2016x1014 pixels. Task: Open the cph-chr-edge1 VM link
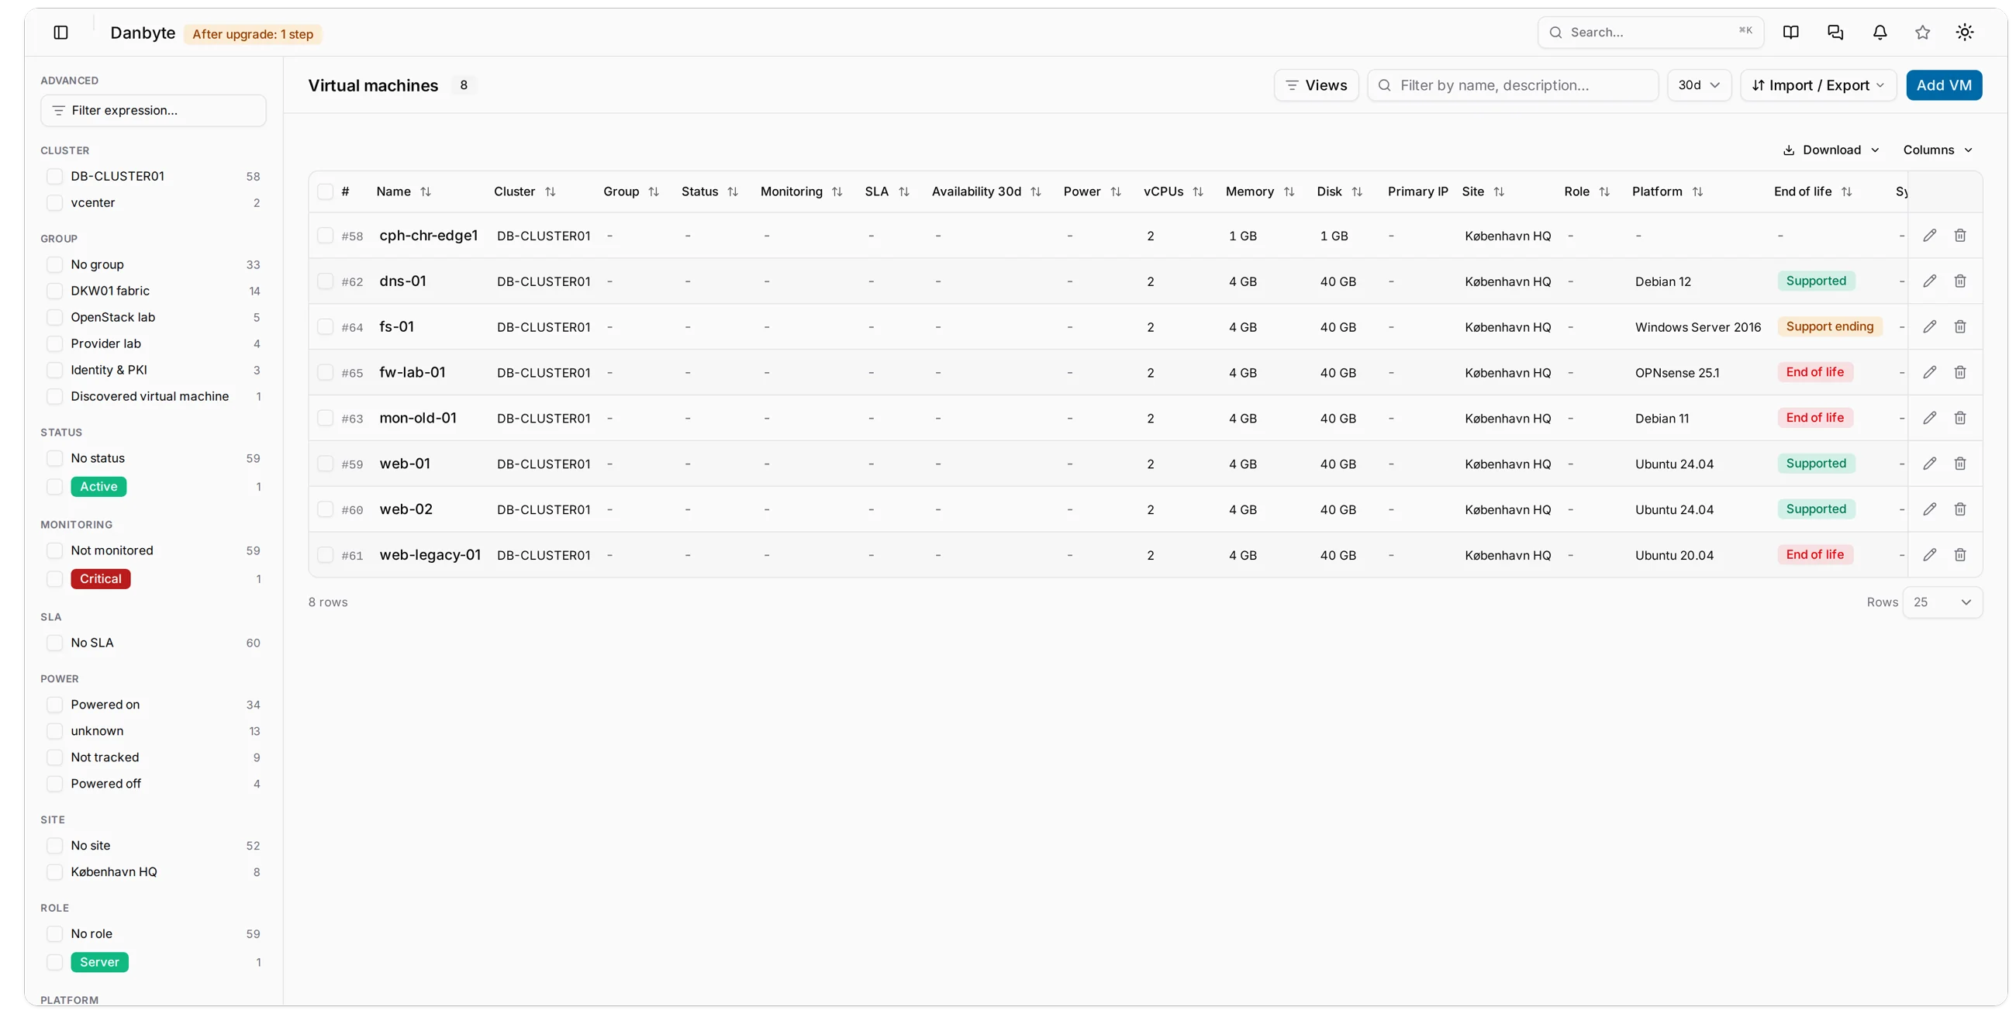pyautogui.click(x=428, y=236)
